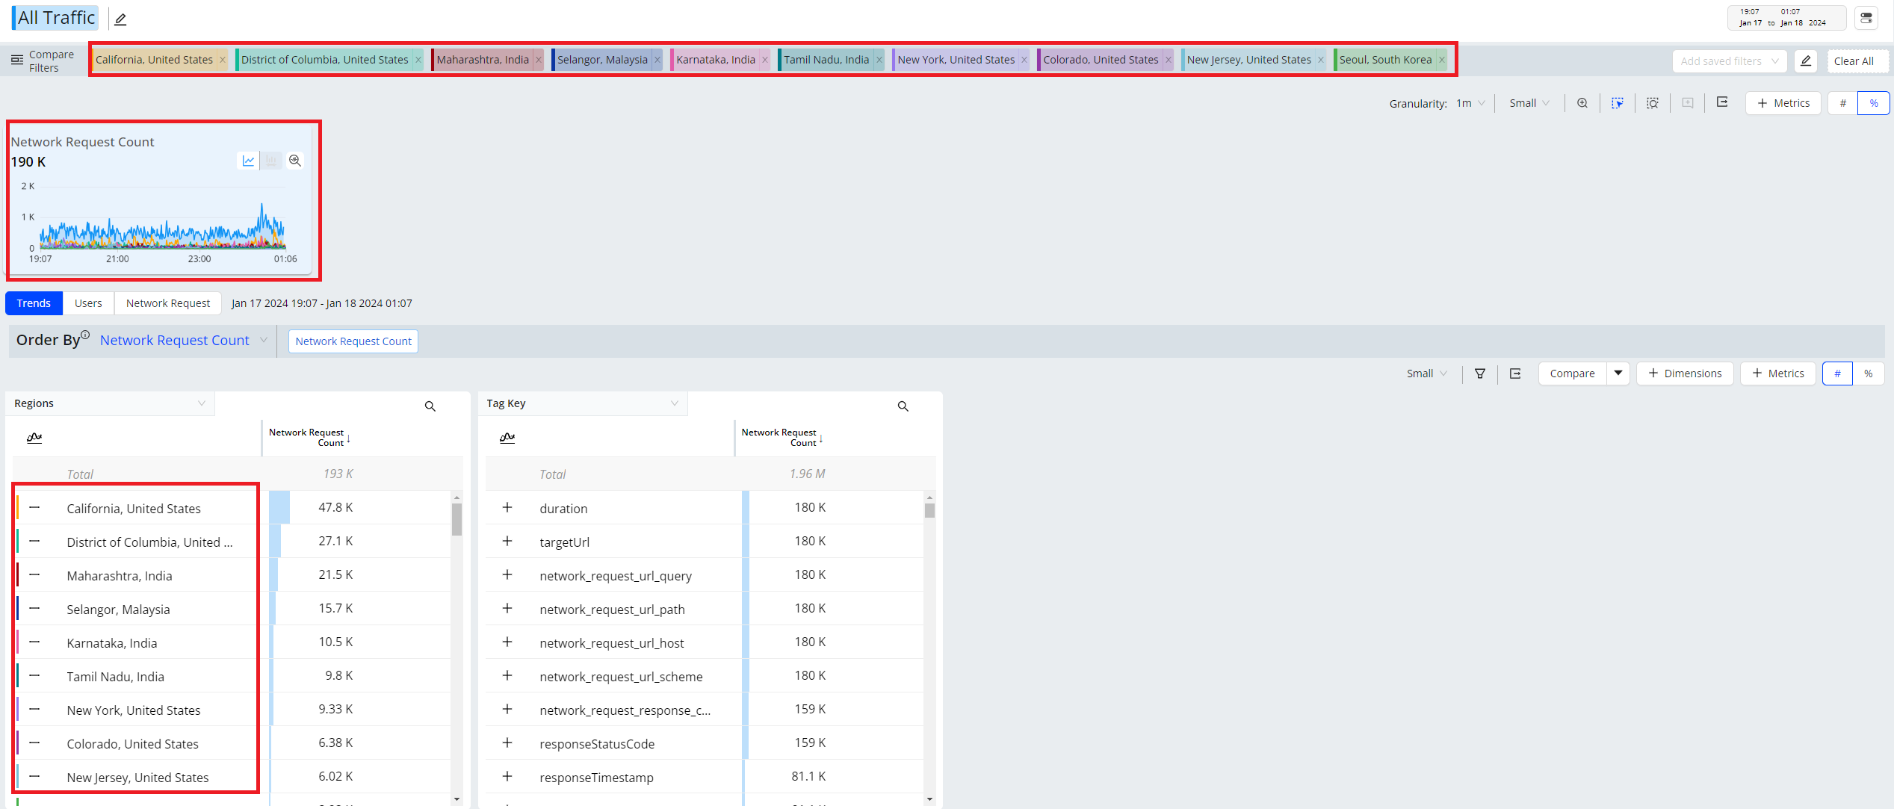Click the Clear All button

[1853, 61]
